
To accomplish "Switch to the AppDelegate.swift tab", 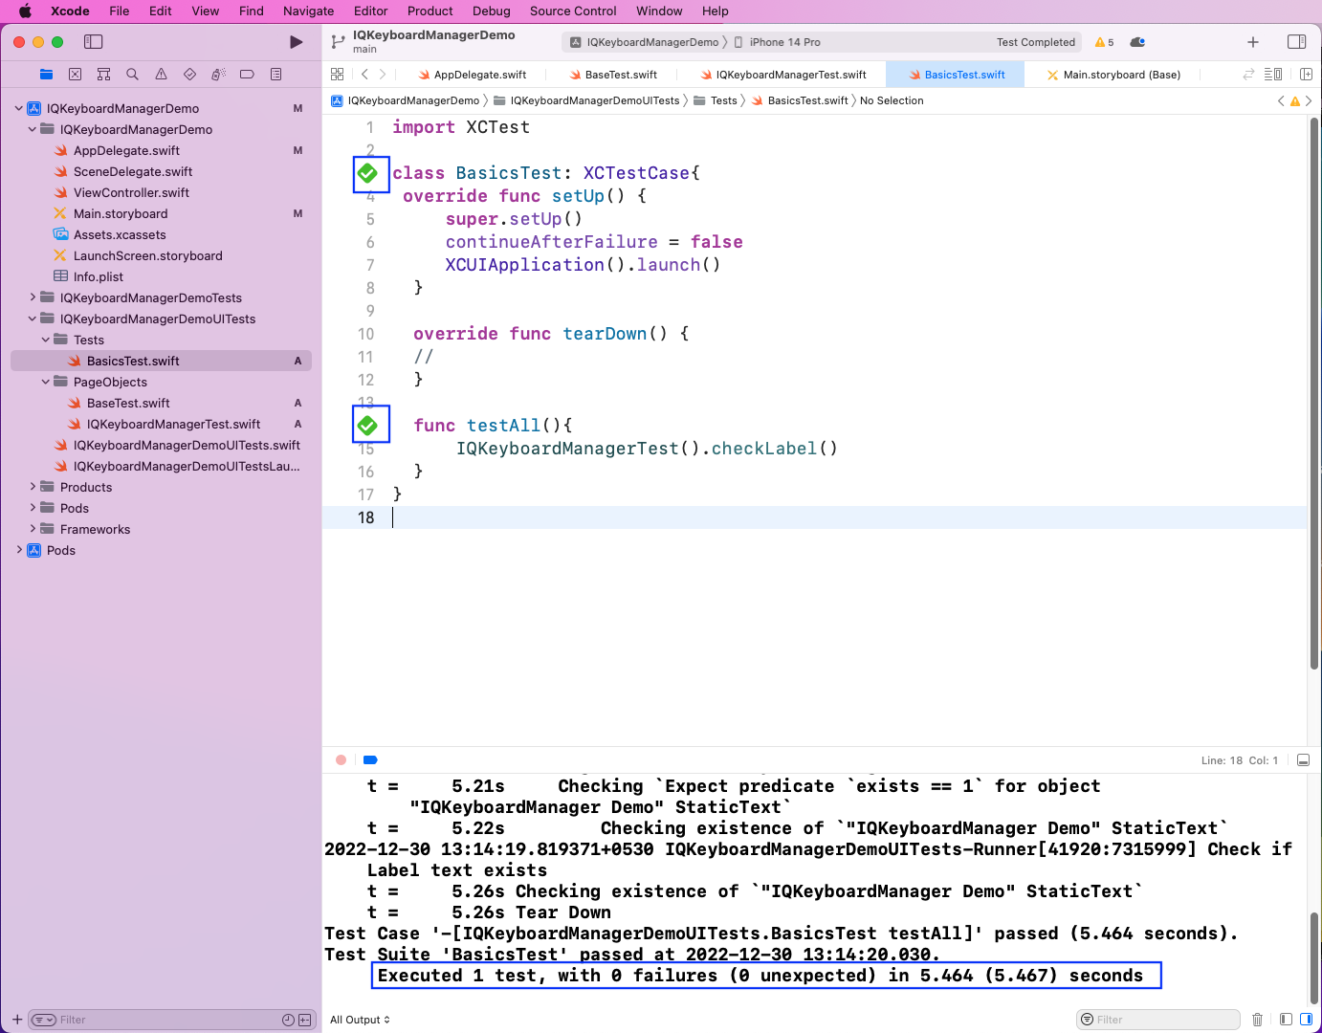I will (473, 75).
